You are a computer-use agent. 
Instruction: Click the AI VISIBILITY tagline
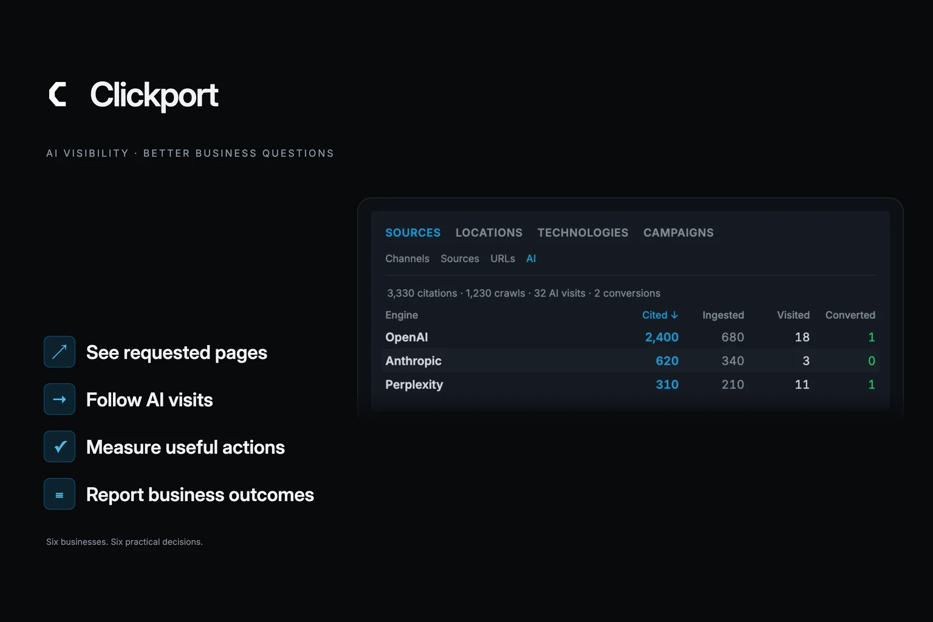tap(190, 153)
